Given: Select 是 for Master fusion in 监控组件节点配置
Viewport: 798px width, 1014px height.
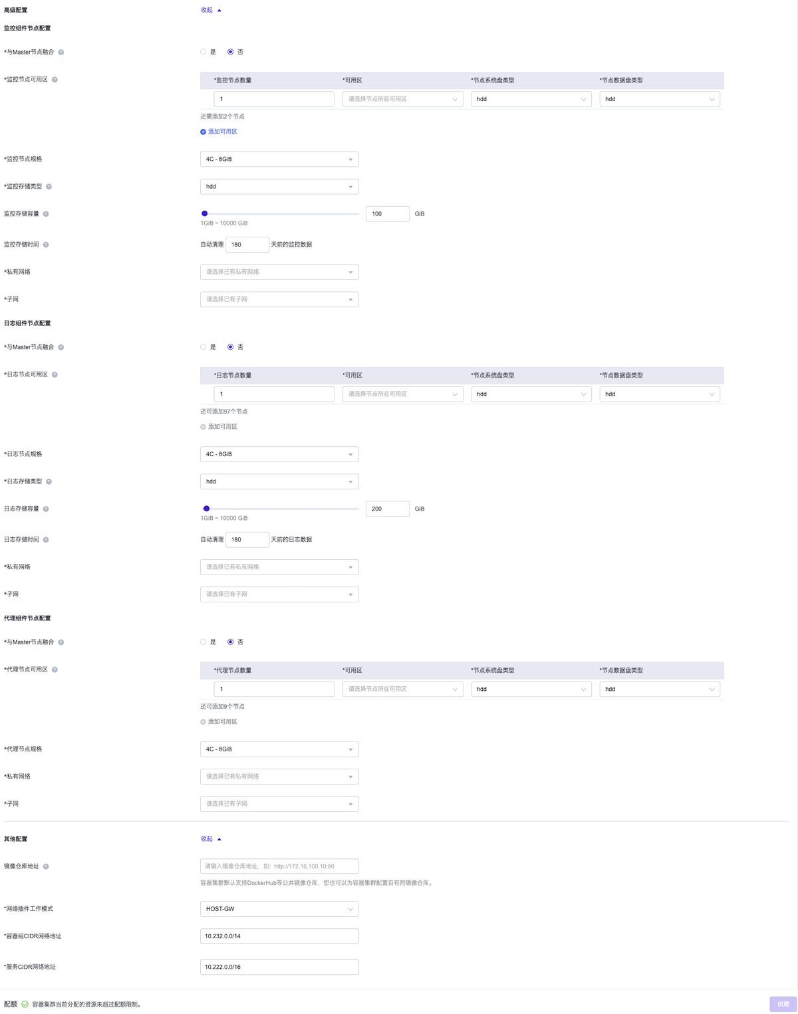Looking at the screenshot, I should pos(203,52).
